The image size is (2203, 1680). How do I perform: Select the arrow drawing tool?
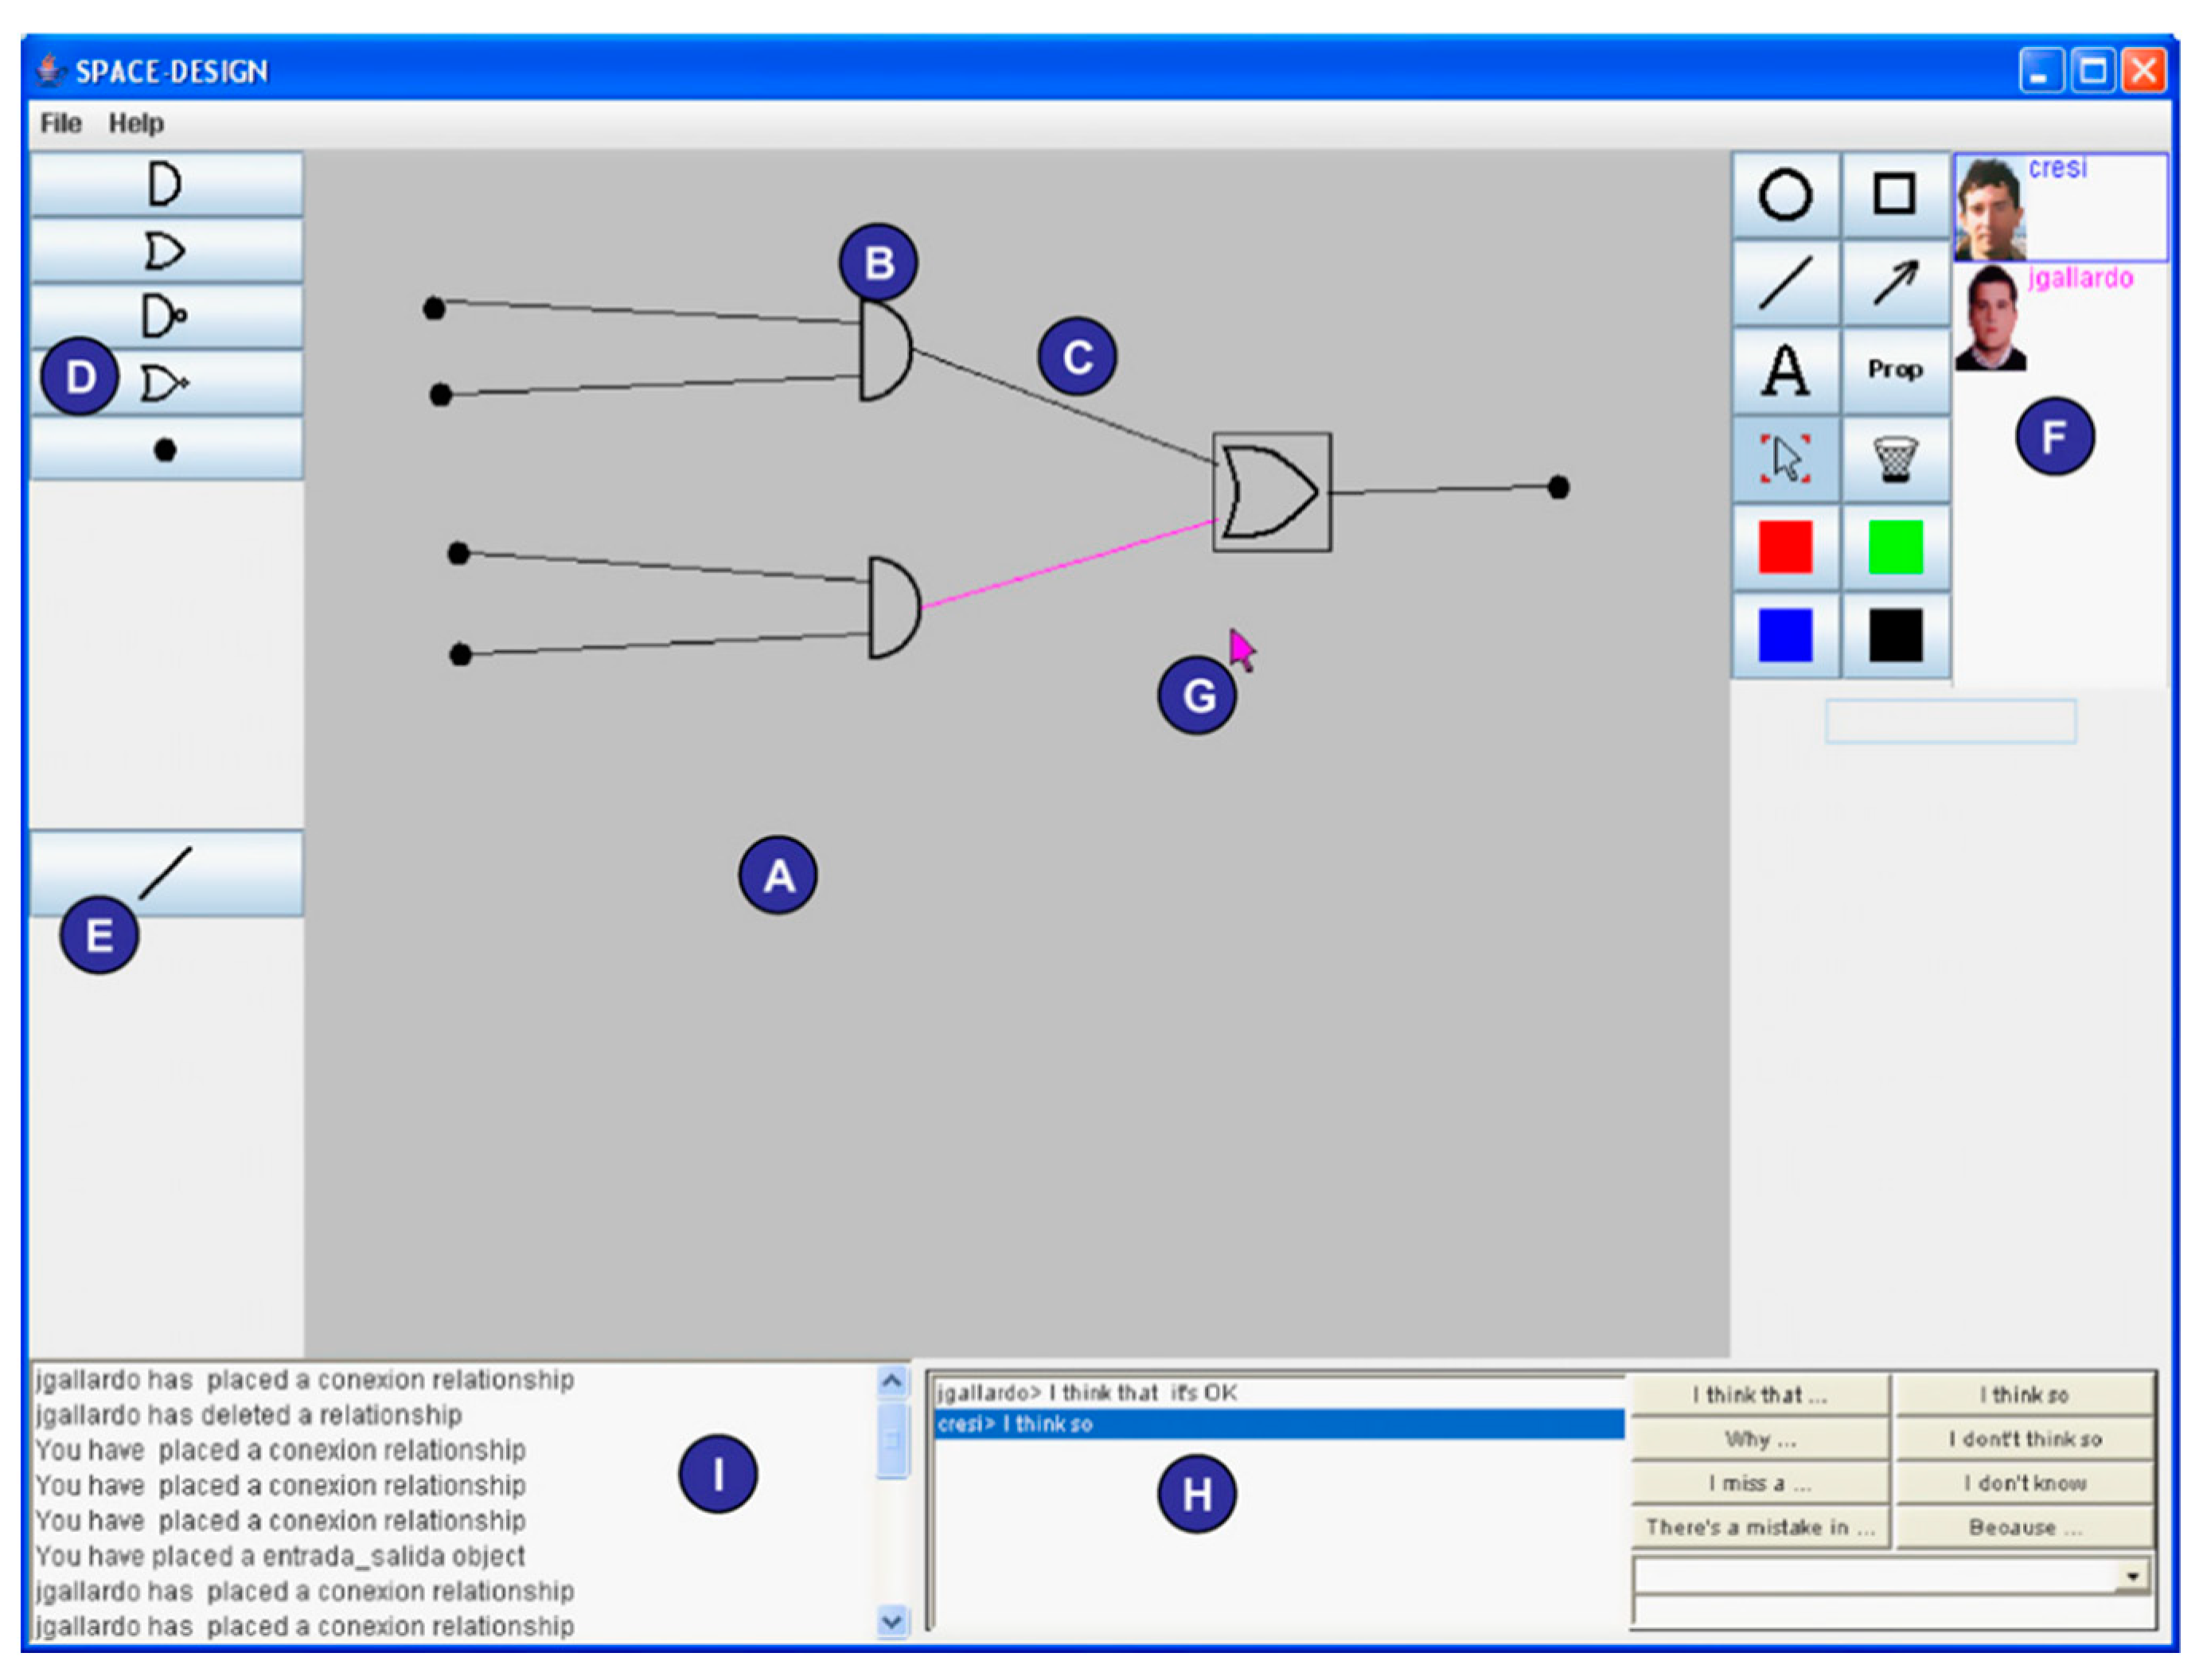point(1894,282)
